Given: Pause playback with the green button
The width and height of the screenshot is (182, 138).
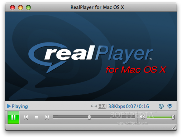Looking at the screenshot, I should 13,117.
